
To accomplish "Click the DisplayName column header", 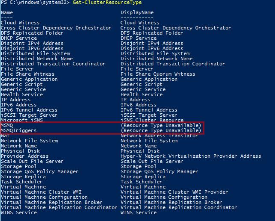I will (137, 13).
